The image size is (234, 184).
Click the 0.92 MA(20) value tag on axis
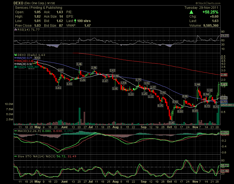pos(224,98)
